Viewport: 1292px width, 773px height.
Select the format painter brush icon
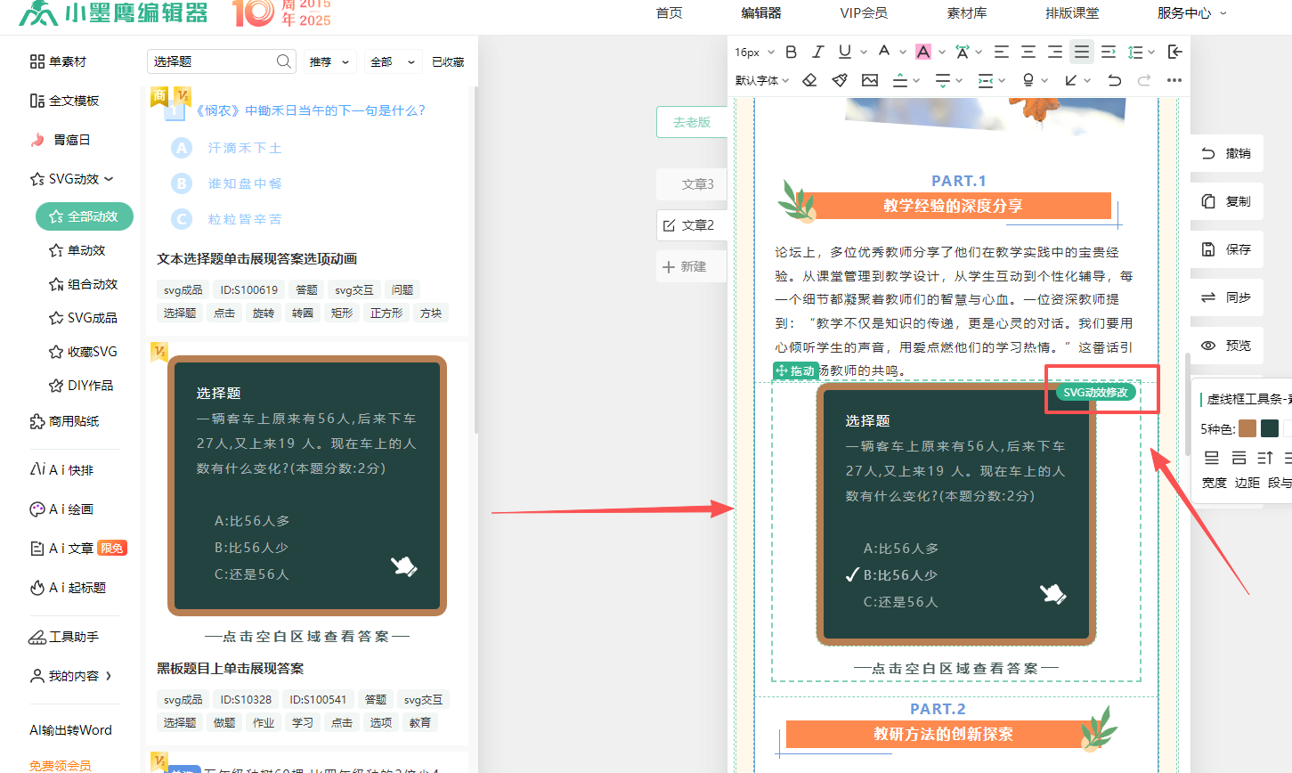[839, 80]
